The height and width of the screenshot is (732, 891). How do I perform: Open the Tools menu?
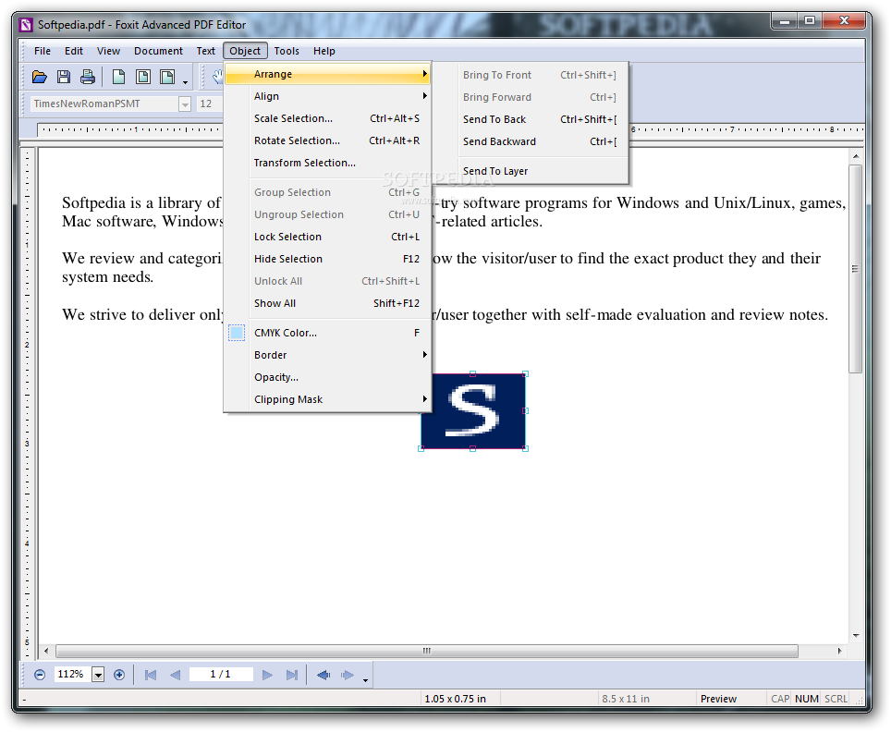point(287,51)
